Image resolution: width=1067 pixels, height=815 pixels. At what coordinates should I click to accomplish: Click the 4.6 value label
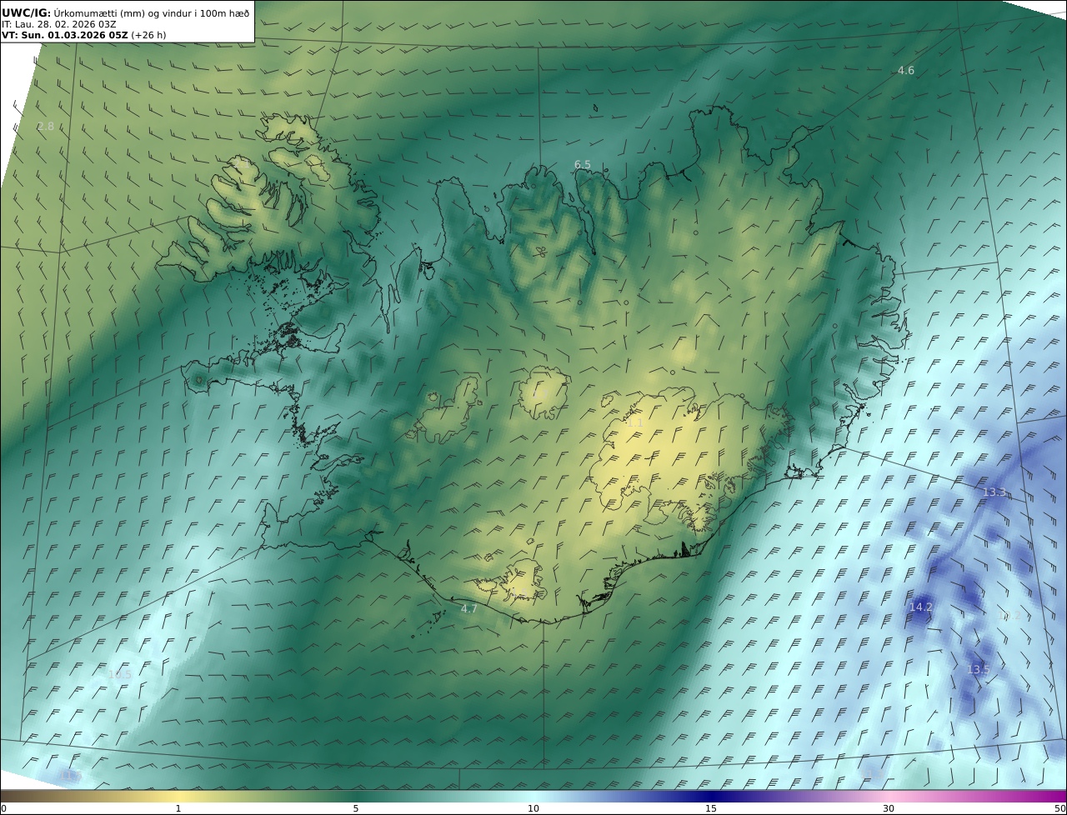[905, 71]
